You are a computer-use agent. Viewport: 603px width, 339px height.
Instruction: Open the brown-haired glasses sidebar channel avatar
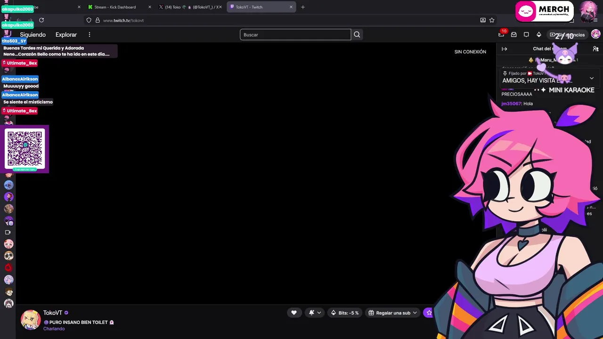8,291
